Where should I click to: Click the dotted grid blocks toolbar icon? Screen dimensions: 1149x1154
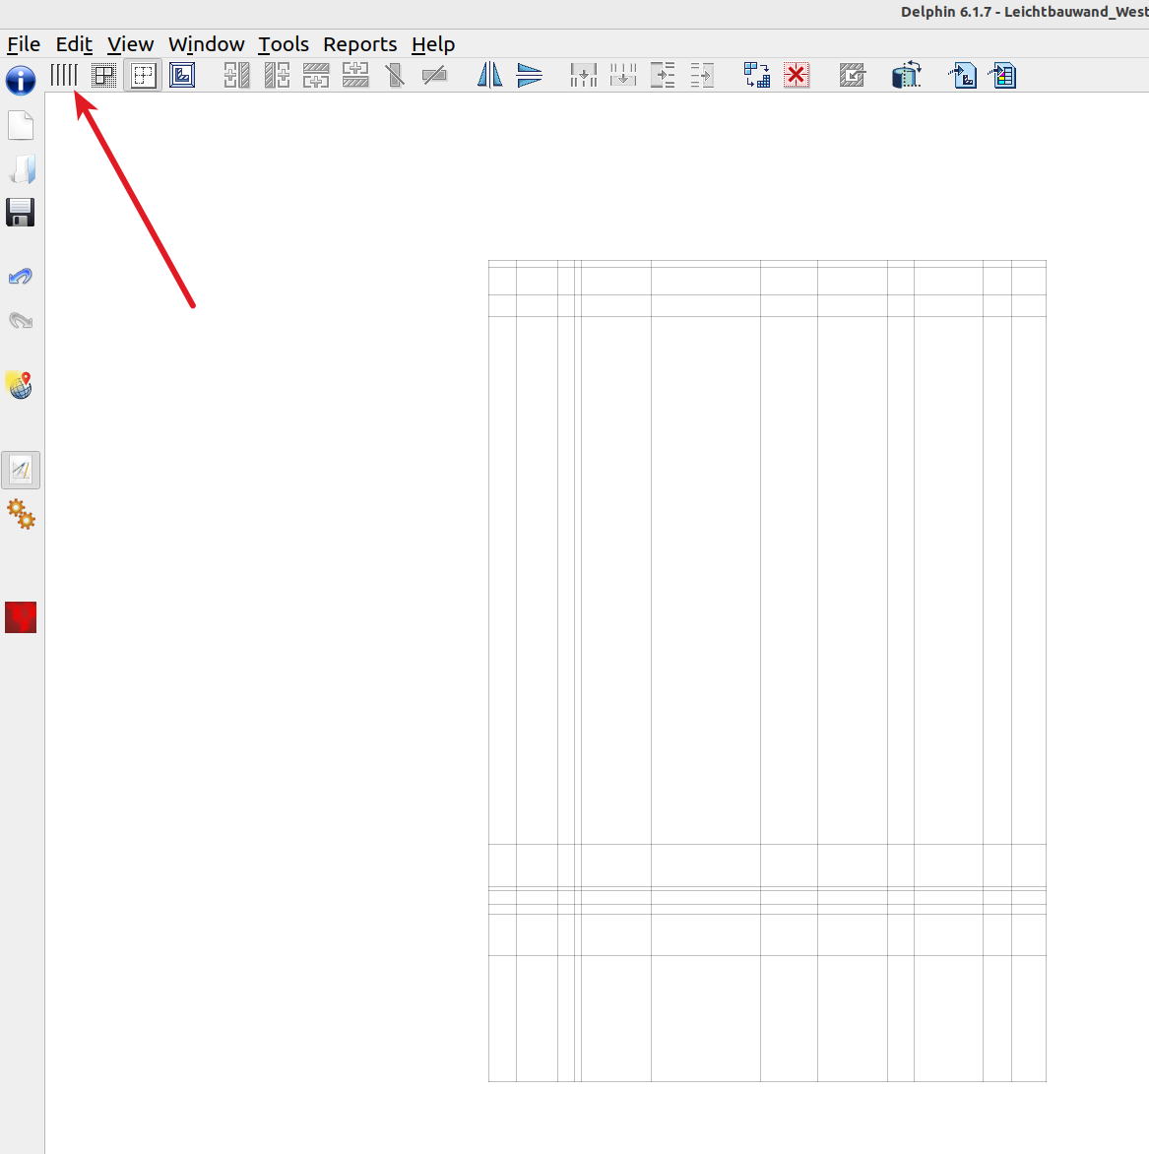pos(103,75)
